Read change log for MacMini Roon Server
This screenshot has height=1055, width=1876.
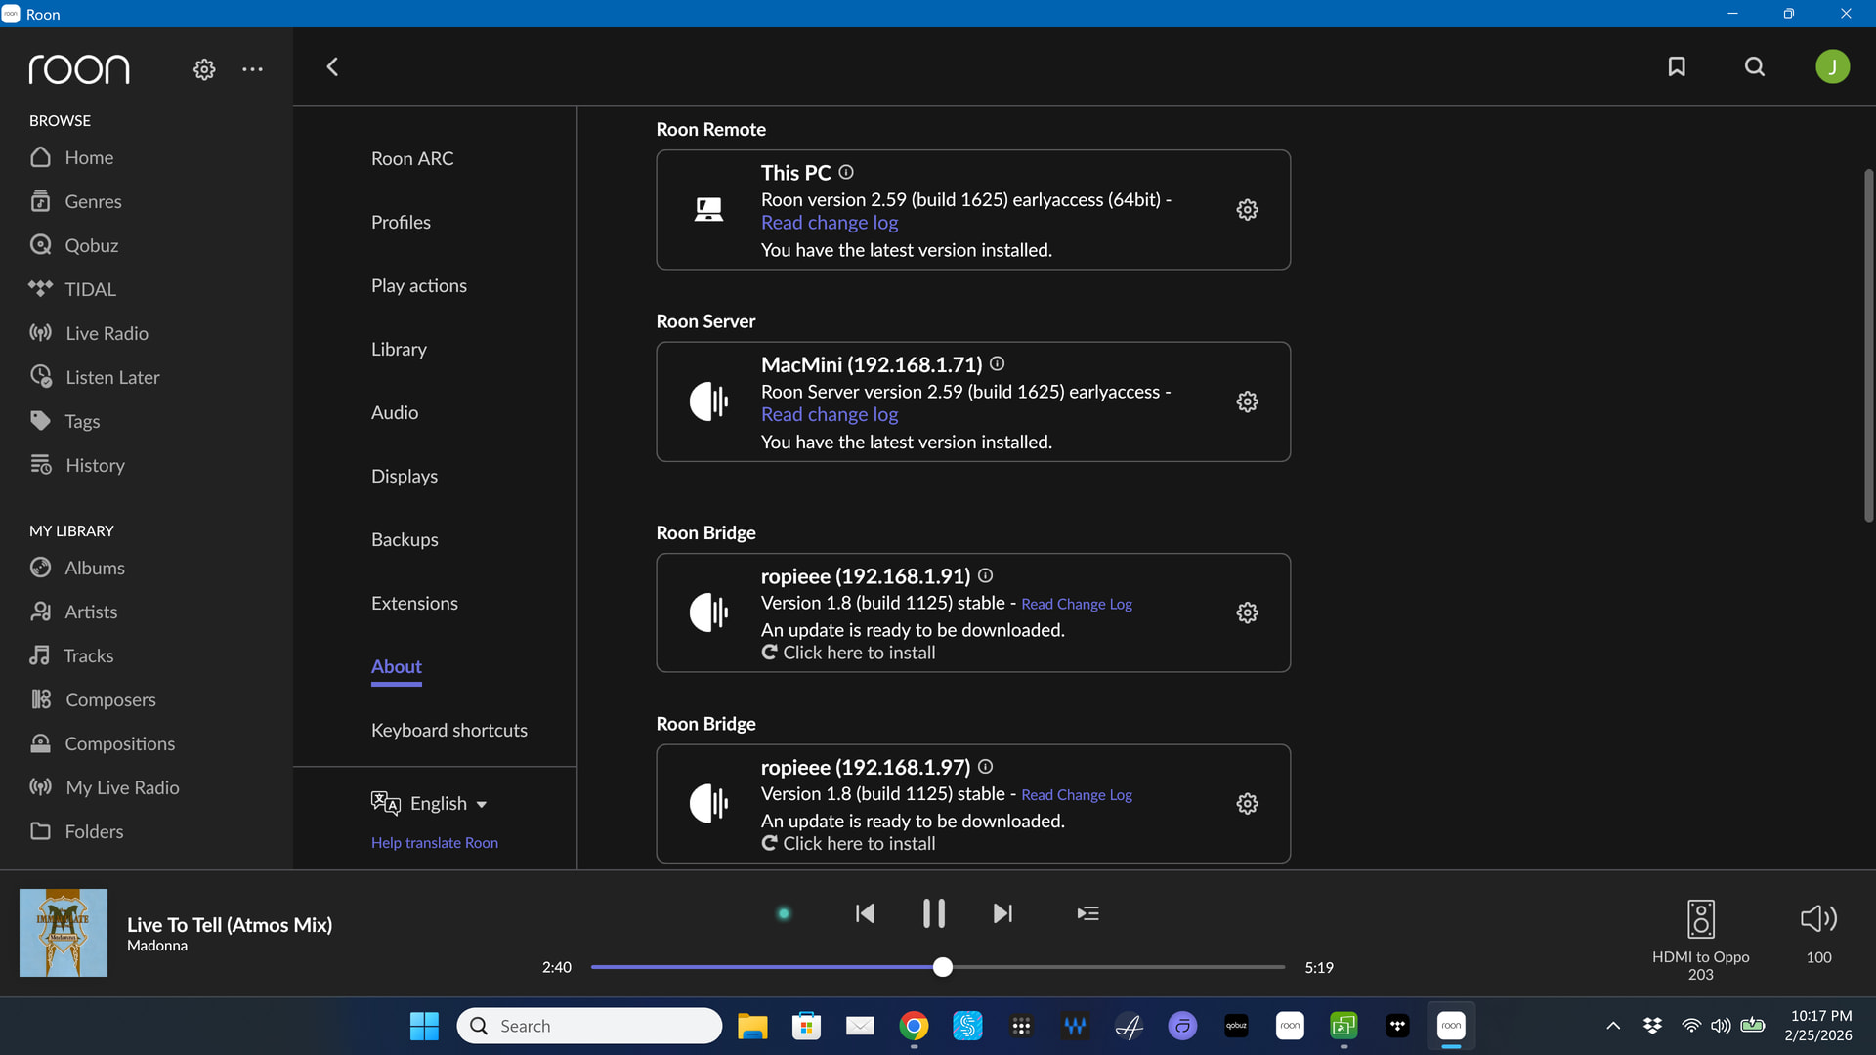(x=830, y=415)
